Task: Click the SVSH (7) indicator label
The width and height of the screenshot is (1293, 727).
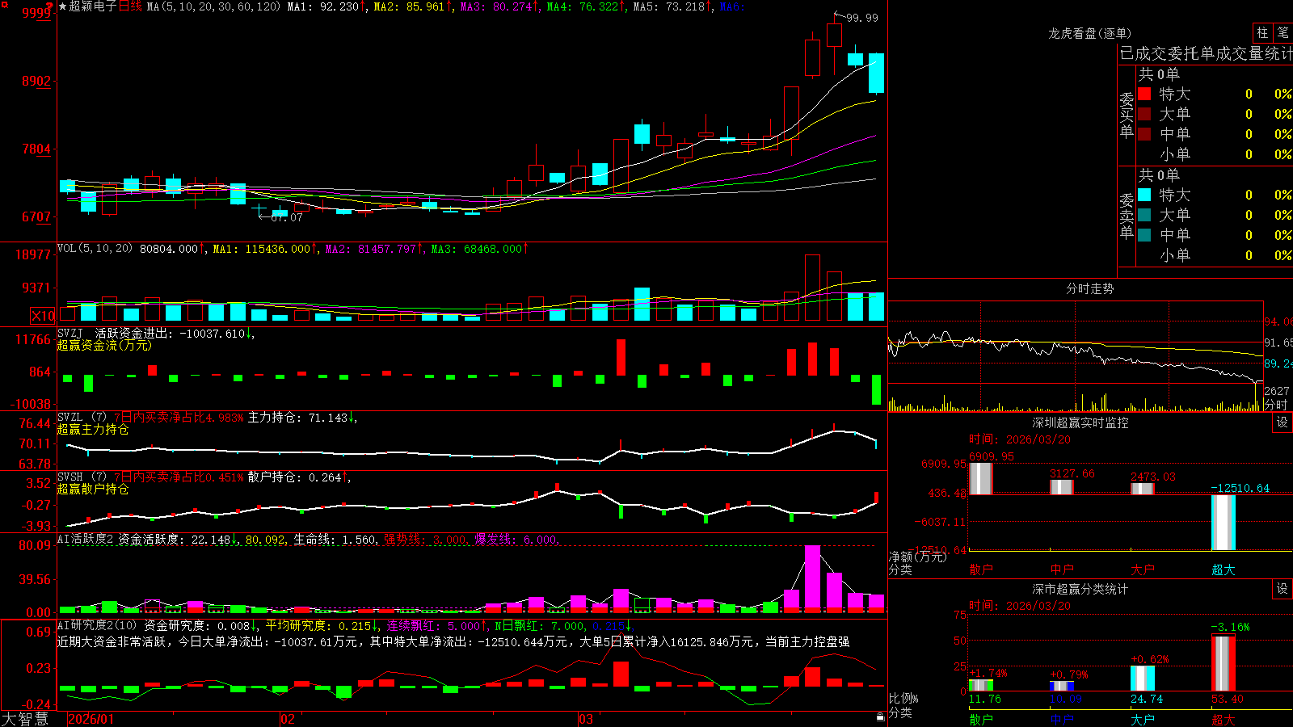Action: point(82,477)
